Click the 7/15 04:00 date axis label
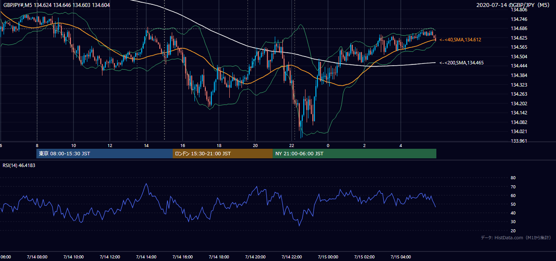Viewport: 556px width, 261px height. click(401, 257)
